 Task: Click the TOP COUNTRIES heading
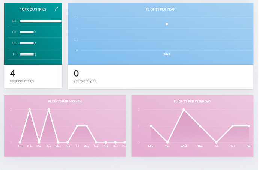33,9
